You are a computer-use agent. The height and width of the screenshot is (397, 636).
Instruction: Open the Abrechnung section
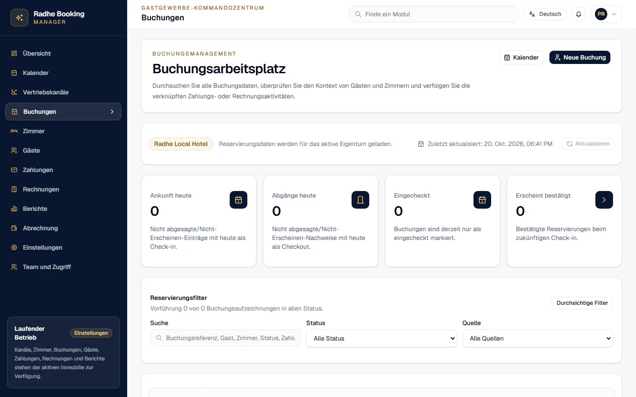(x=63, y=228)
